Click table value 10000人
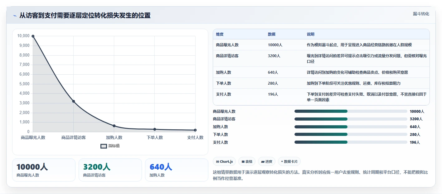This screenshot has height=194, width=442. [x=275, y=45]
